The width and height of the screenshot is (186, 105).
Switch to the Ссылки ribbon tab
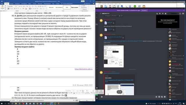pos(35,4)
